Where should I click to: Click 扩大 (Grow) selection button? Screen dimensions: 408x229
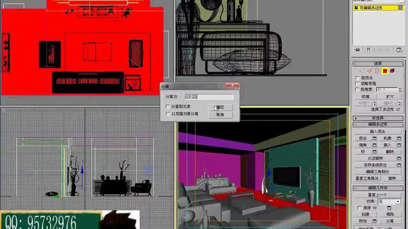(390, 96)
